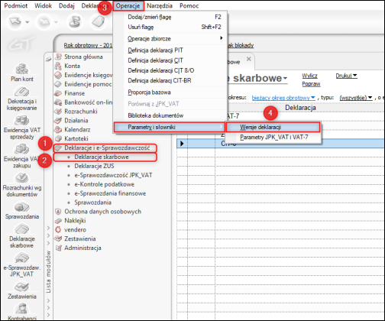Click the Rok obrotowy link

[x=88, y=45]
